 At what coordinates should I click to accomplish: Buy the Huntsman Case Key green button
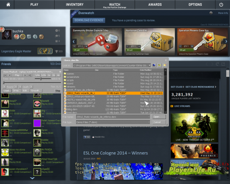[x=133, y=50]
